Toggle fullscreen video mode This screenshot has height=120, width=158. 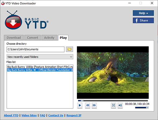tap(113, 105)
